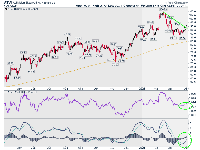
Task: Click the 78.70 price label
Action: click(69, 54)
